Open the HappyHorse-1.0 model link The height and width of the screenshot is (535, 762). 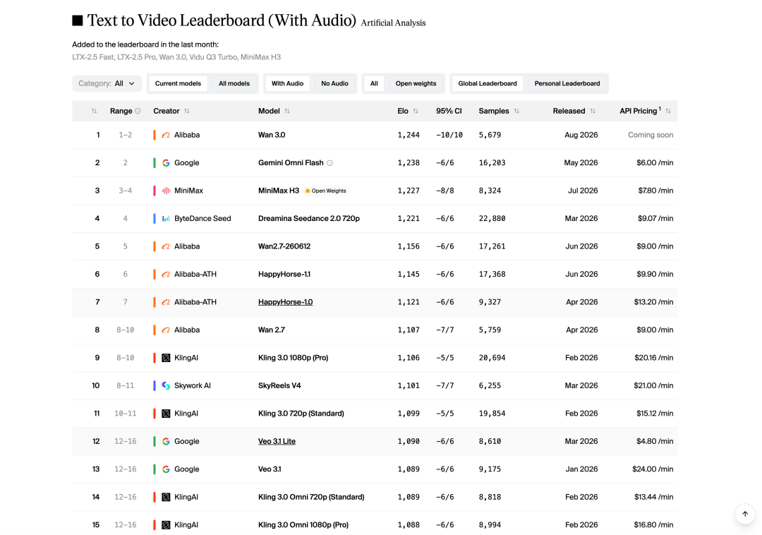(285, 302)
